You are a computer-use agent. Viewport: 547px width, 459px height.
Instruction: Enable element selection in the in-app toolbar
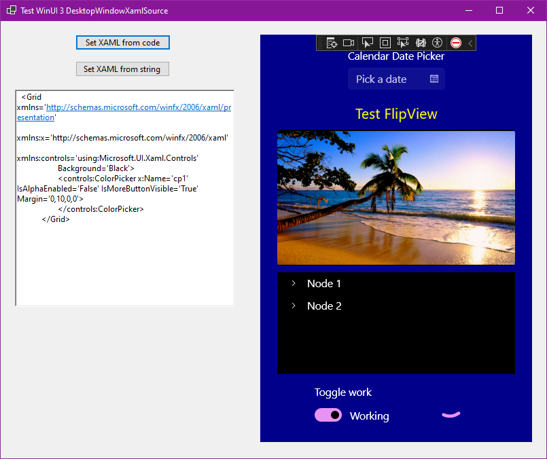(367, 42)
